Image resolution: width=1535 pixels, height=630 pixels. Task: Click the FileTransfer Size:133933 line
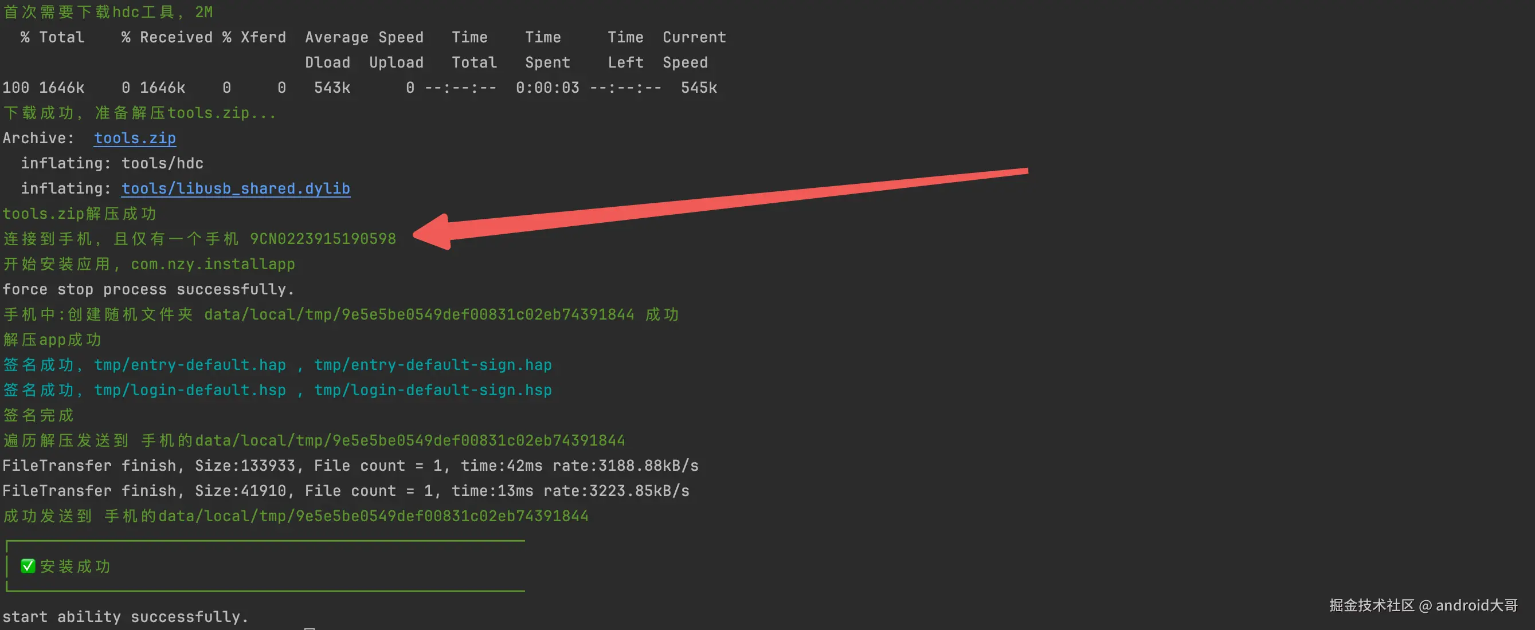point(350,466)
